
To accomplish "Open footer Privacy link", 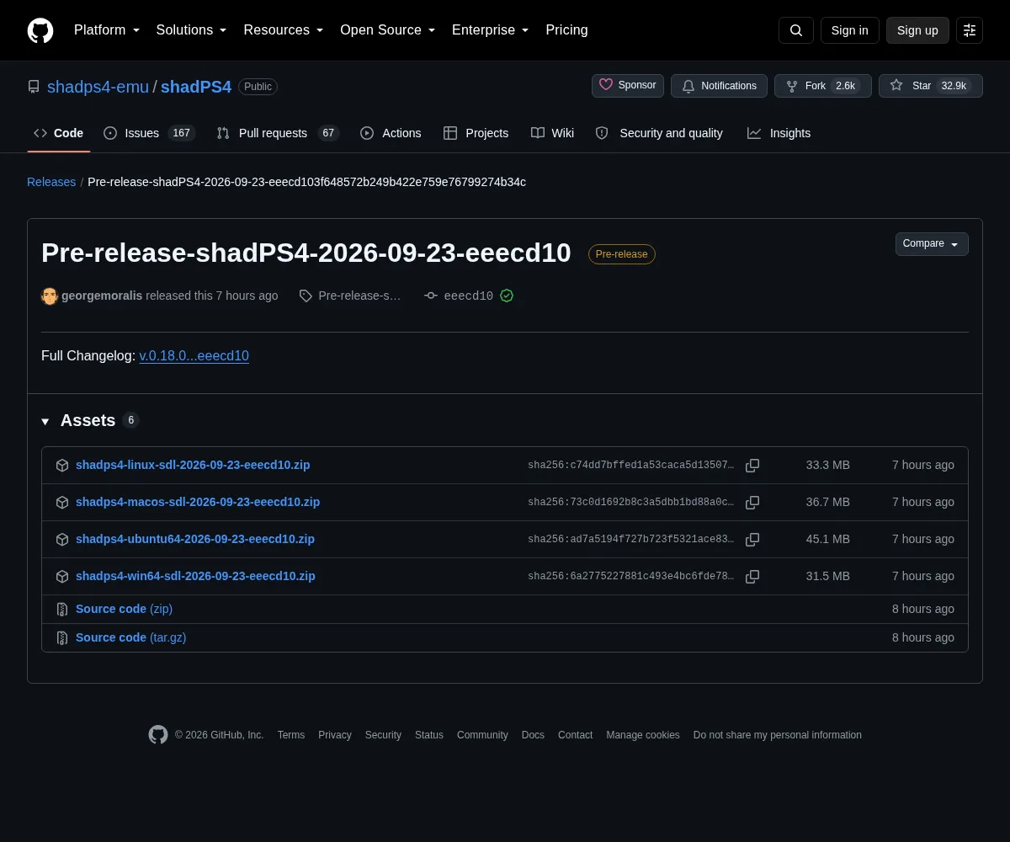I will [x=335, y=735].
